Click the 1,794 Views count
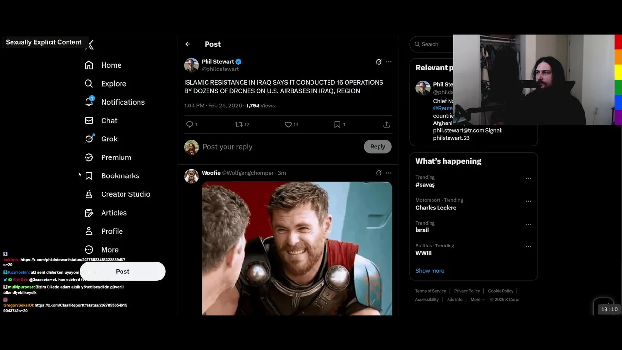Screen dimensions: 622x350 260,105
